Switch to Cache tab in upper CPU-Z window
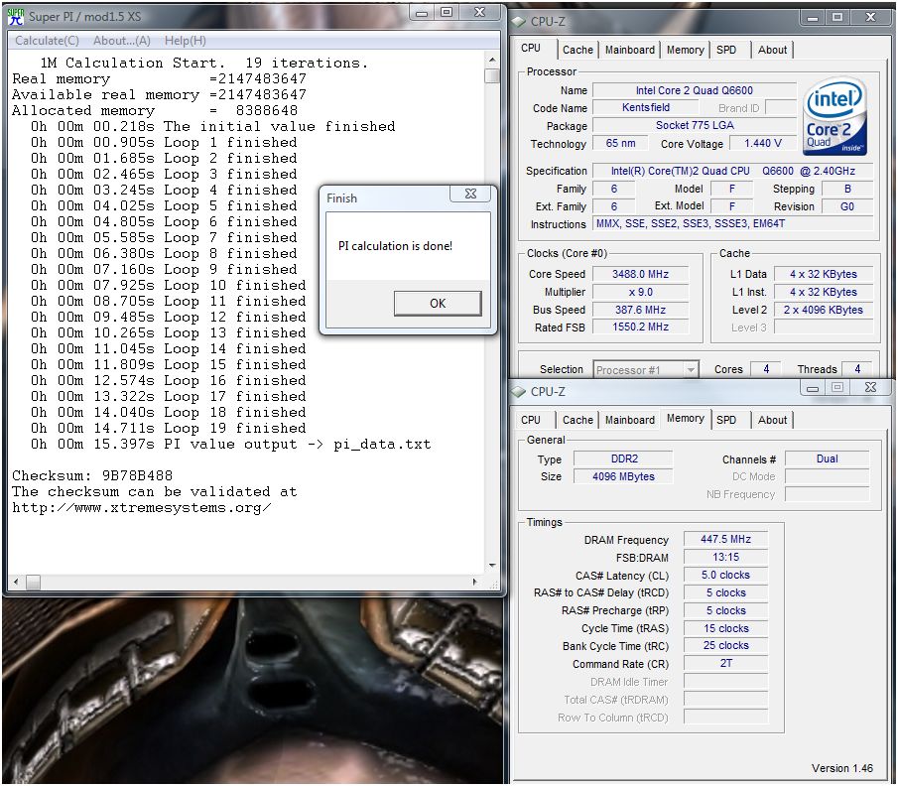The width and height of the screenshot is (898, 786). click(577, 50)
